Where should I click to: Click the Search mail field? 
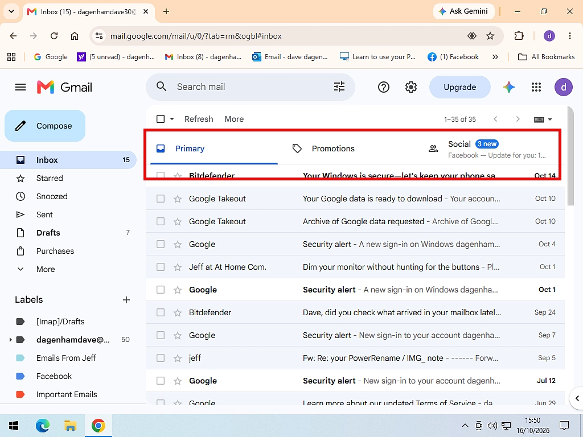[250, 87]
